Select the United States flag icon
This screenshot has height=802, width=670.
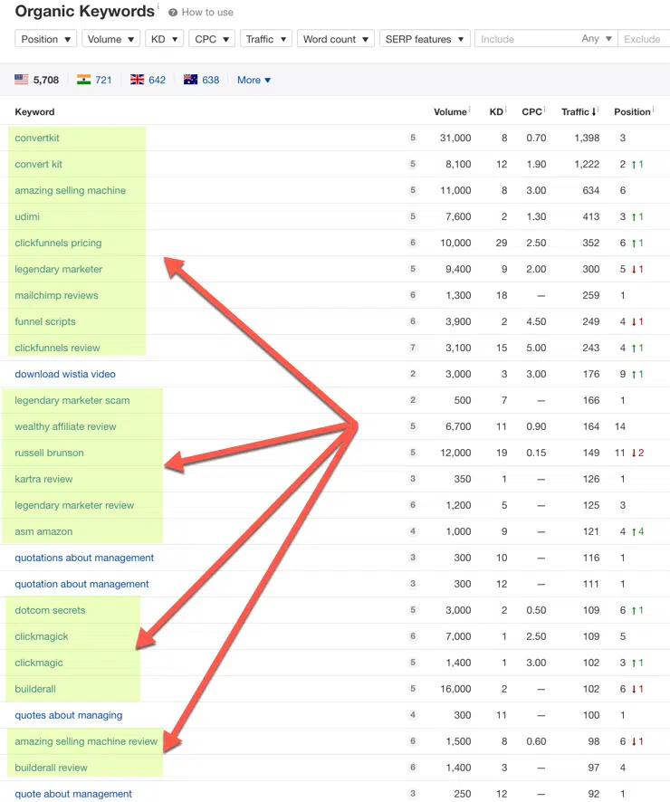[x=22, y=80]
